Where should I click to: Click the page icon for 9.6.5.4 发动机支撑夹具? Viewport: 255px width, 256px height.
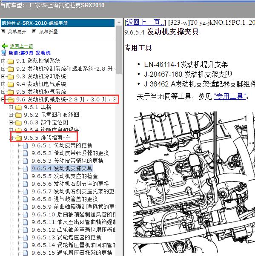pos(26,169)
